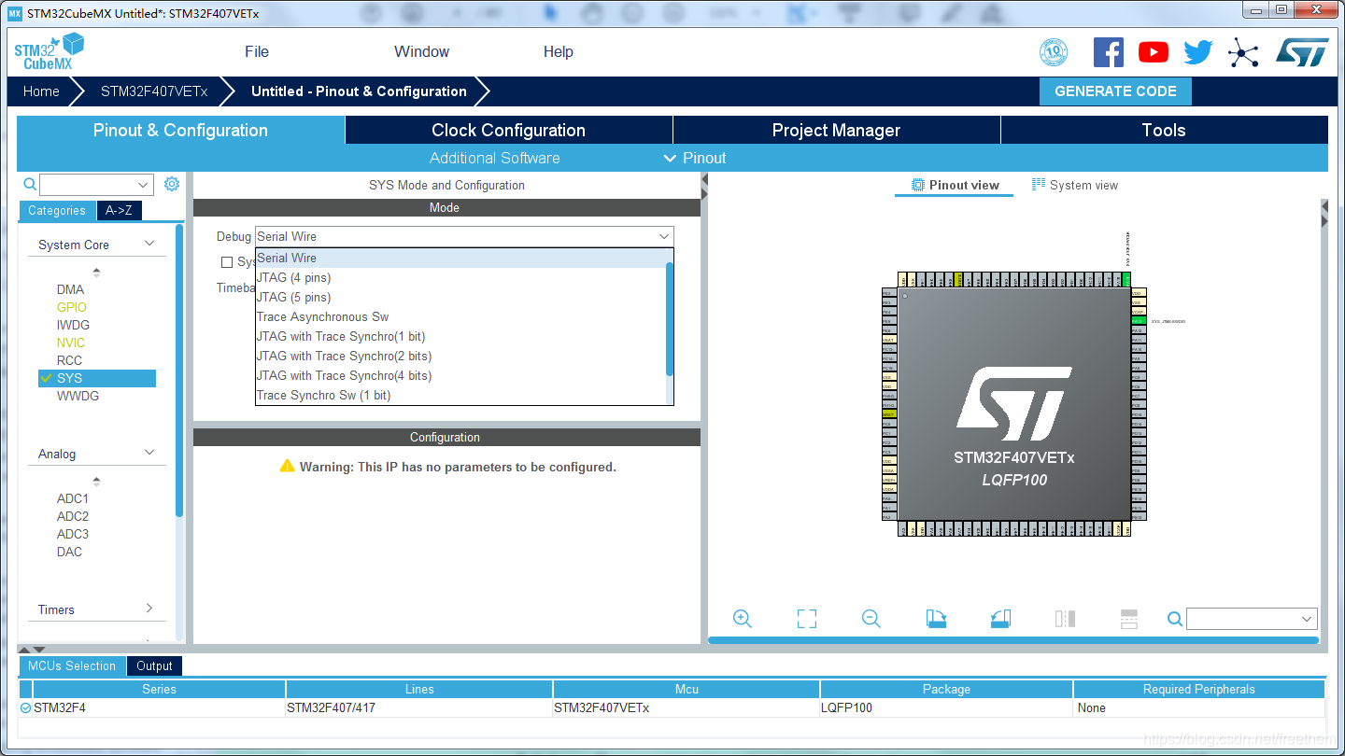The width and height of the screenshot is (1345, 756).
Task: Select ADC1 under Analog
Action: click(x=73, y=499)
